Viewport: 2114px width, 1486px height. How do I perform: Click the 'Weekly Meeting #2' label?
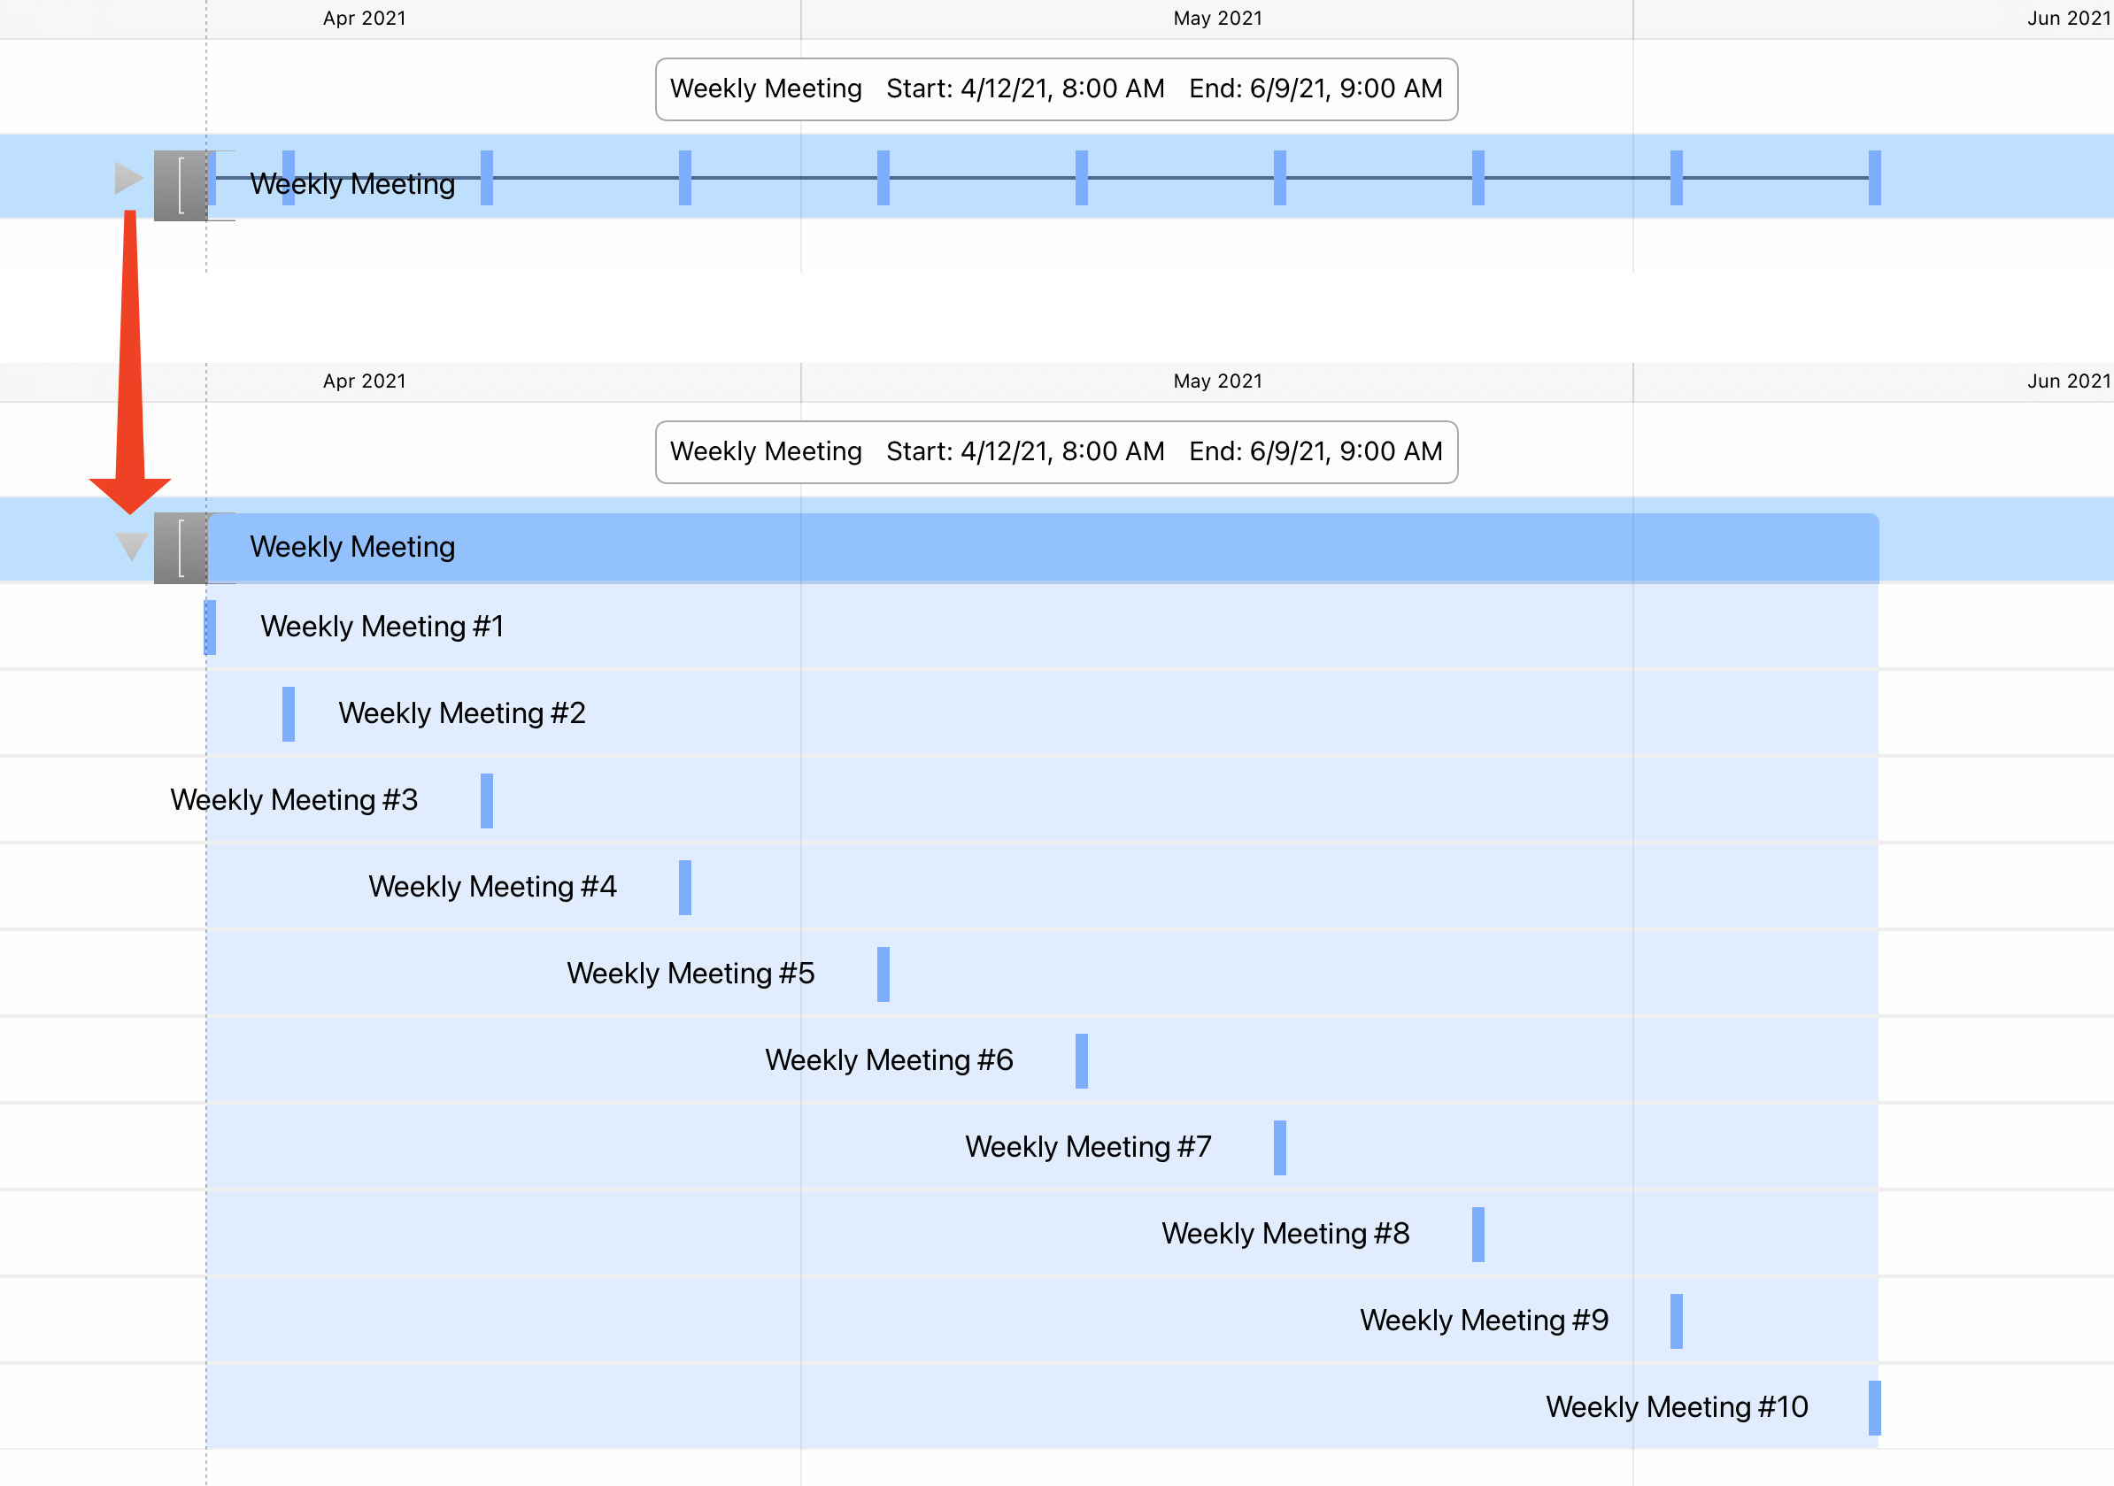461,713
